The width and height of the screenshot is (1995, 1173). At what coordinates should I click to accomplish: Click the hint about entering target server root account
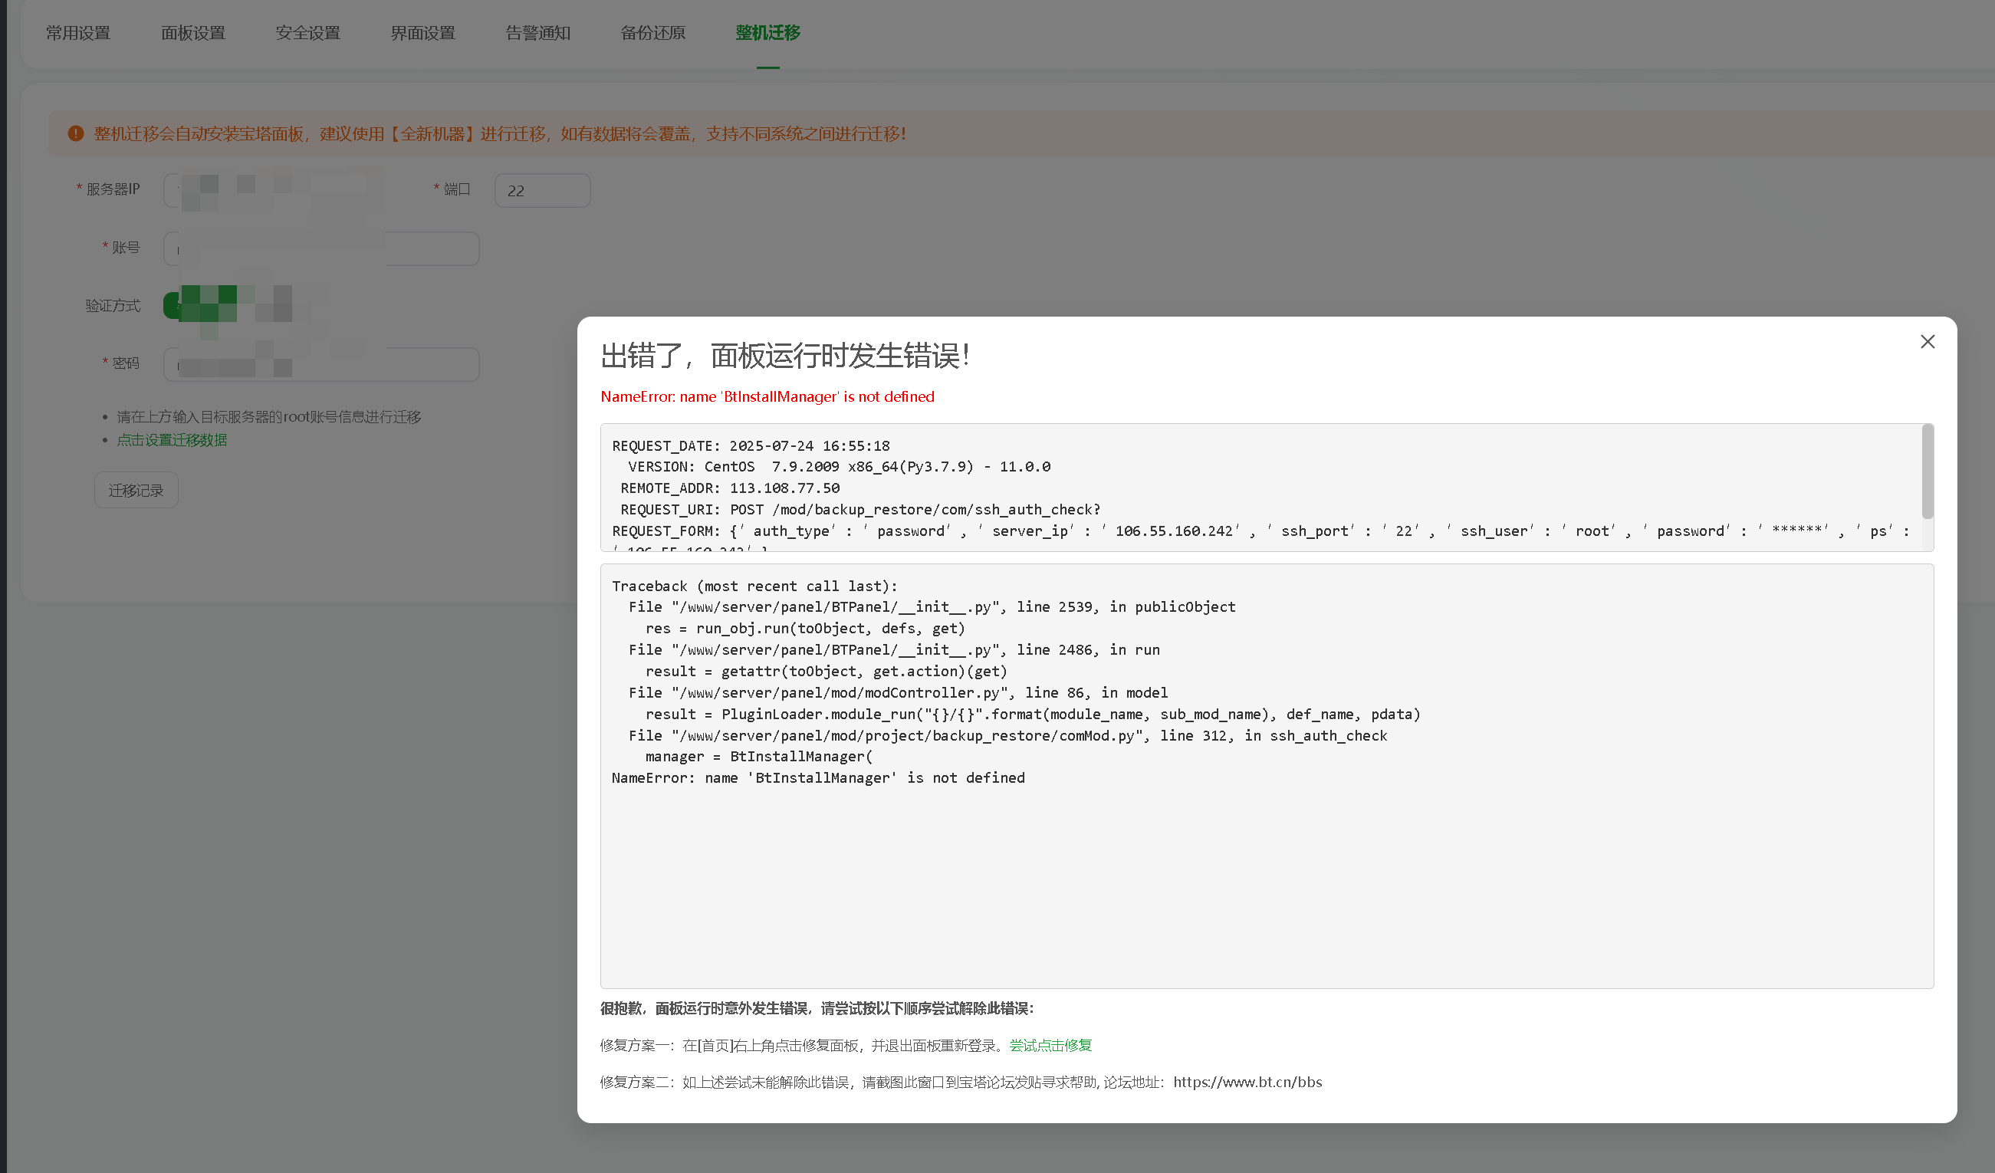pyautogui.click(x=269, y=417)
